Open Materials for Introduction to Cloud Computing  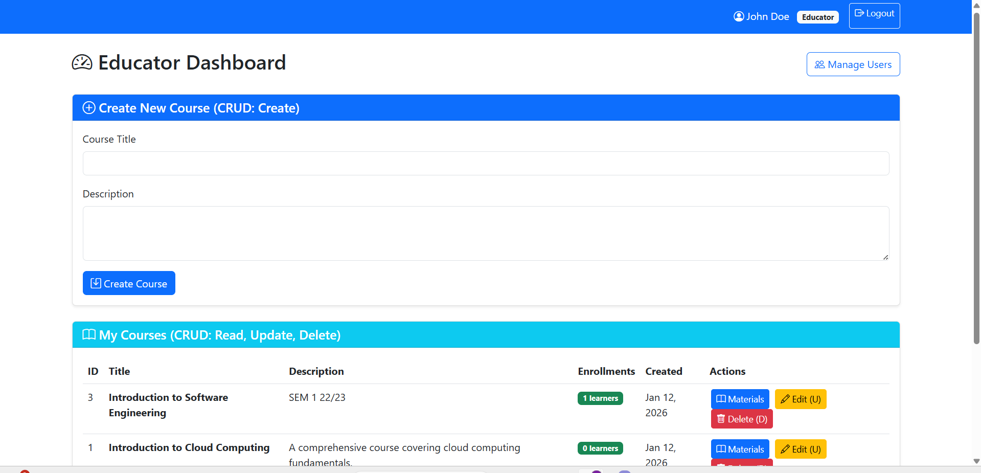click(740, 449)
